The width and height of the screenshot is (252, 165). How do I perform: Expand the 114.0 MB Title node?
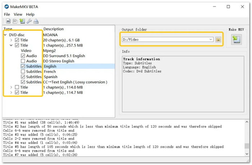[x=11, y=87]
